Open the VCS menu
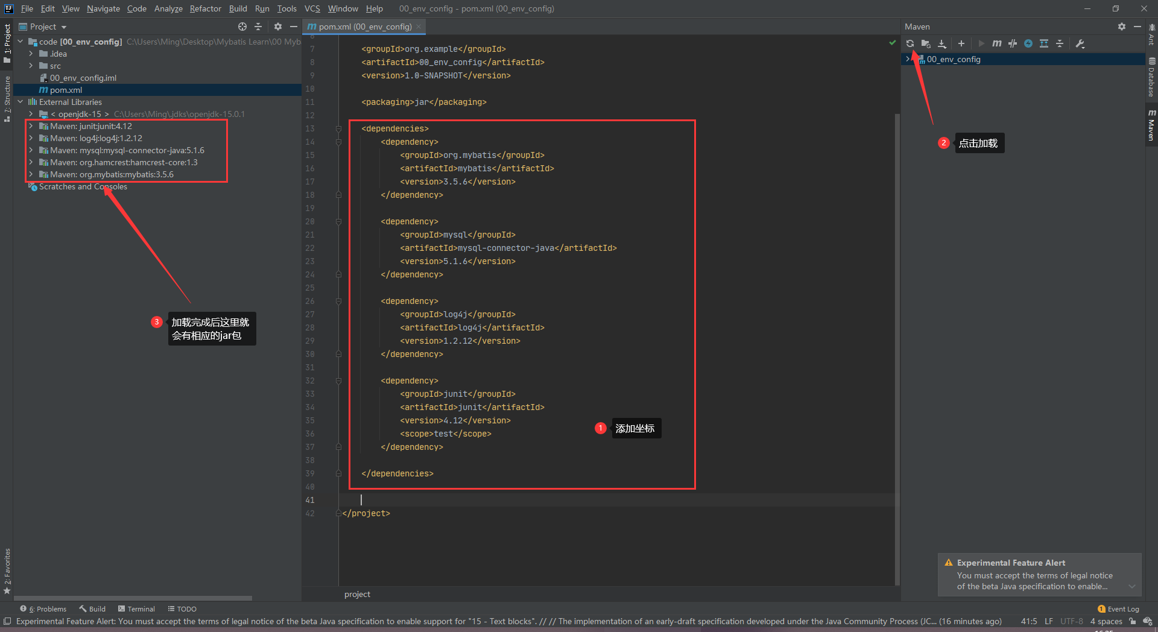 pyautogui.click(x=312, y=8)
